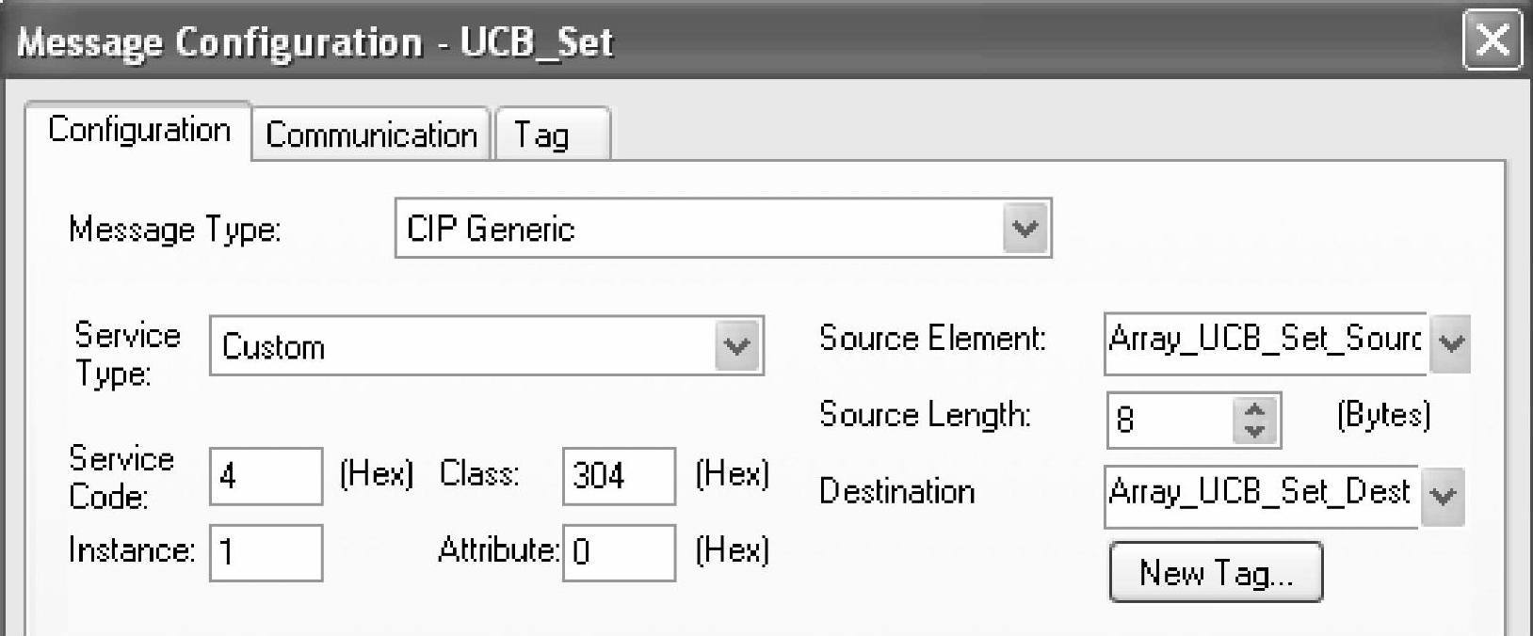Select the Attribute hex input field
The height and width of the screenshot is (636, 1533).
619,552
